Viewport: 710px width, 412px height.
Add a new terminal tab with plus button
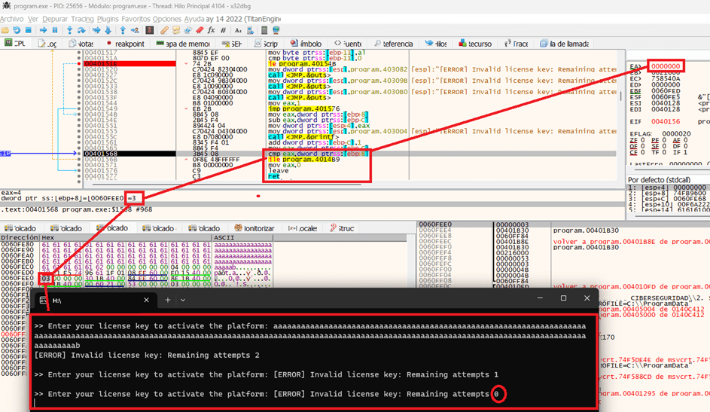168,300
